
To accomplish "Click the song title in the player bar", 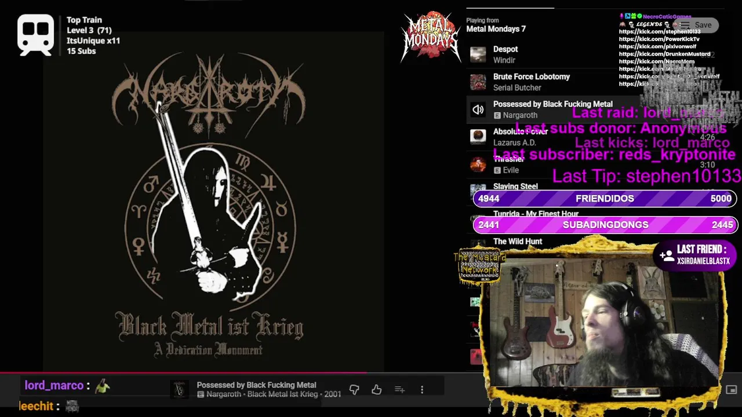I will point(256,385).
